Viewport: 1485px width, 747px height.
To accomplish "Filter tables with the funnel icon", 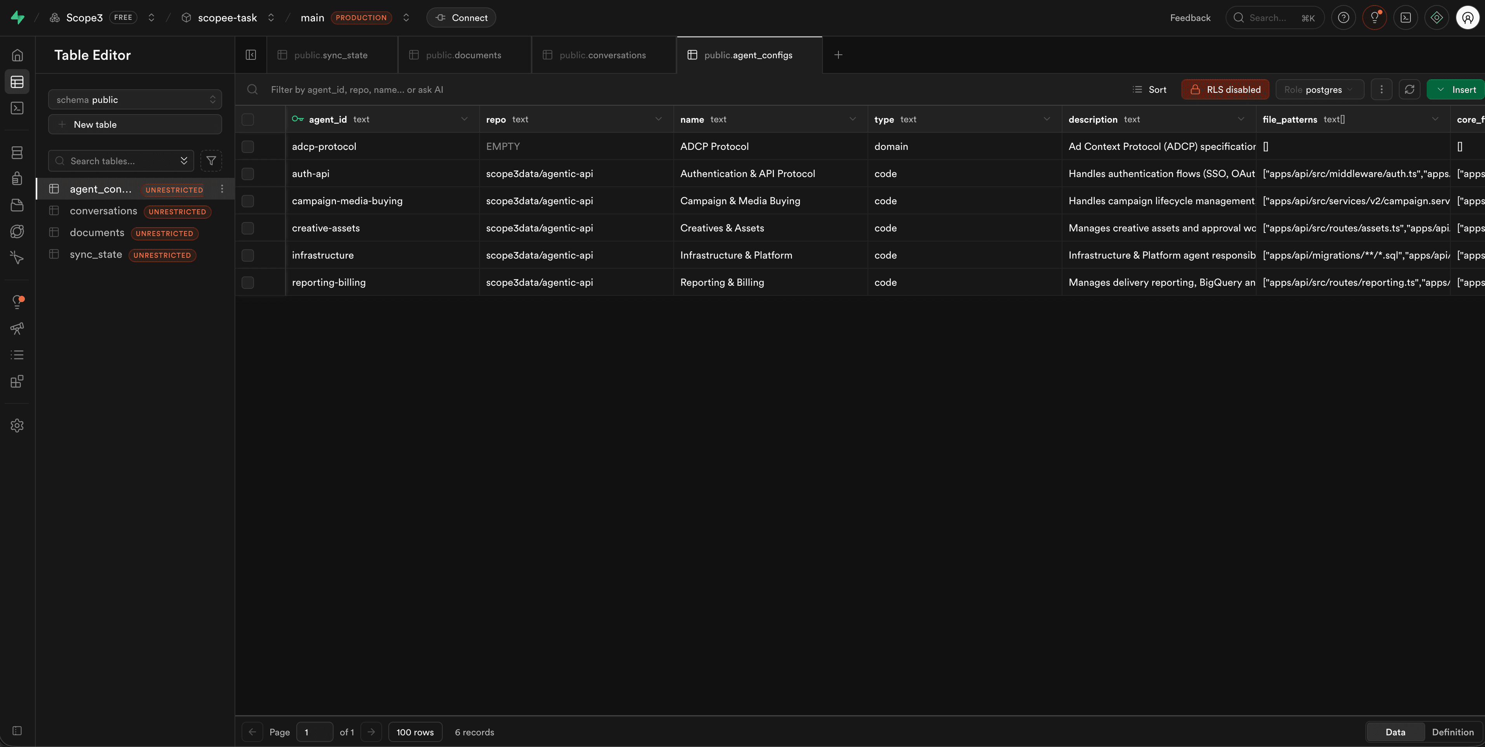I will [x=211, y=161].
